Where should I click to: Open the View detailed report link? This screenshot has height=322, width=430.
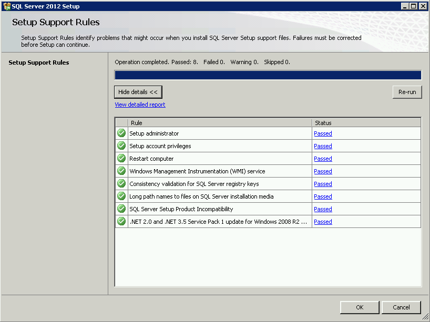click(140, 105)
